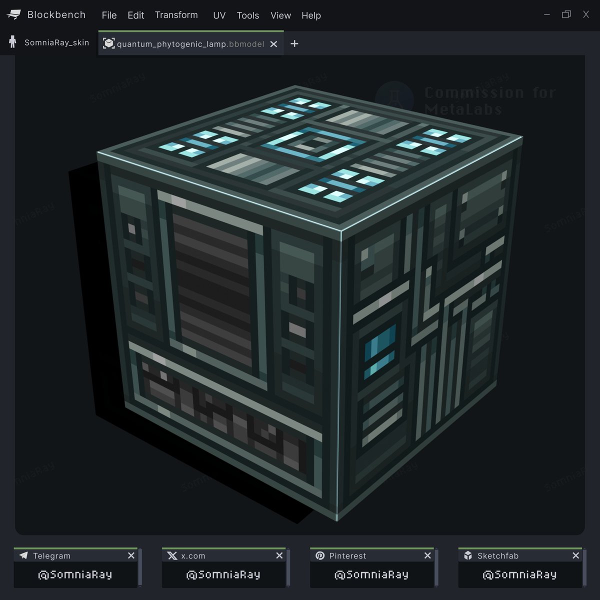The height and width of the screenshot is (600, 600).
Task: Click the @SomniaRay handle under Telegram
Action: click(75, 574)
